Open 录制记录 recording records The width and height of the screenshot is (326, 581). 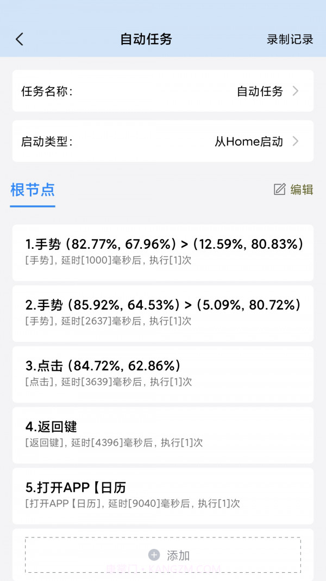(290, 39)
